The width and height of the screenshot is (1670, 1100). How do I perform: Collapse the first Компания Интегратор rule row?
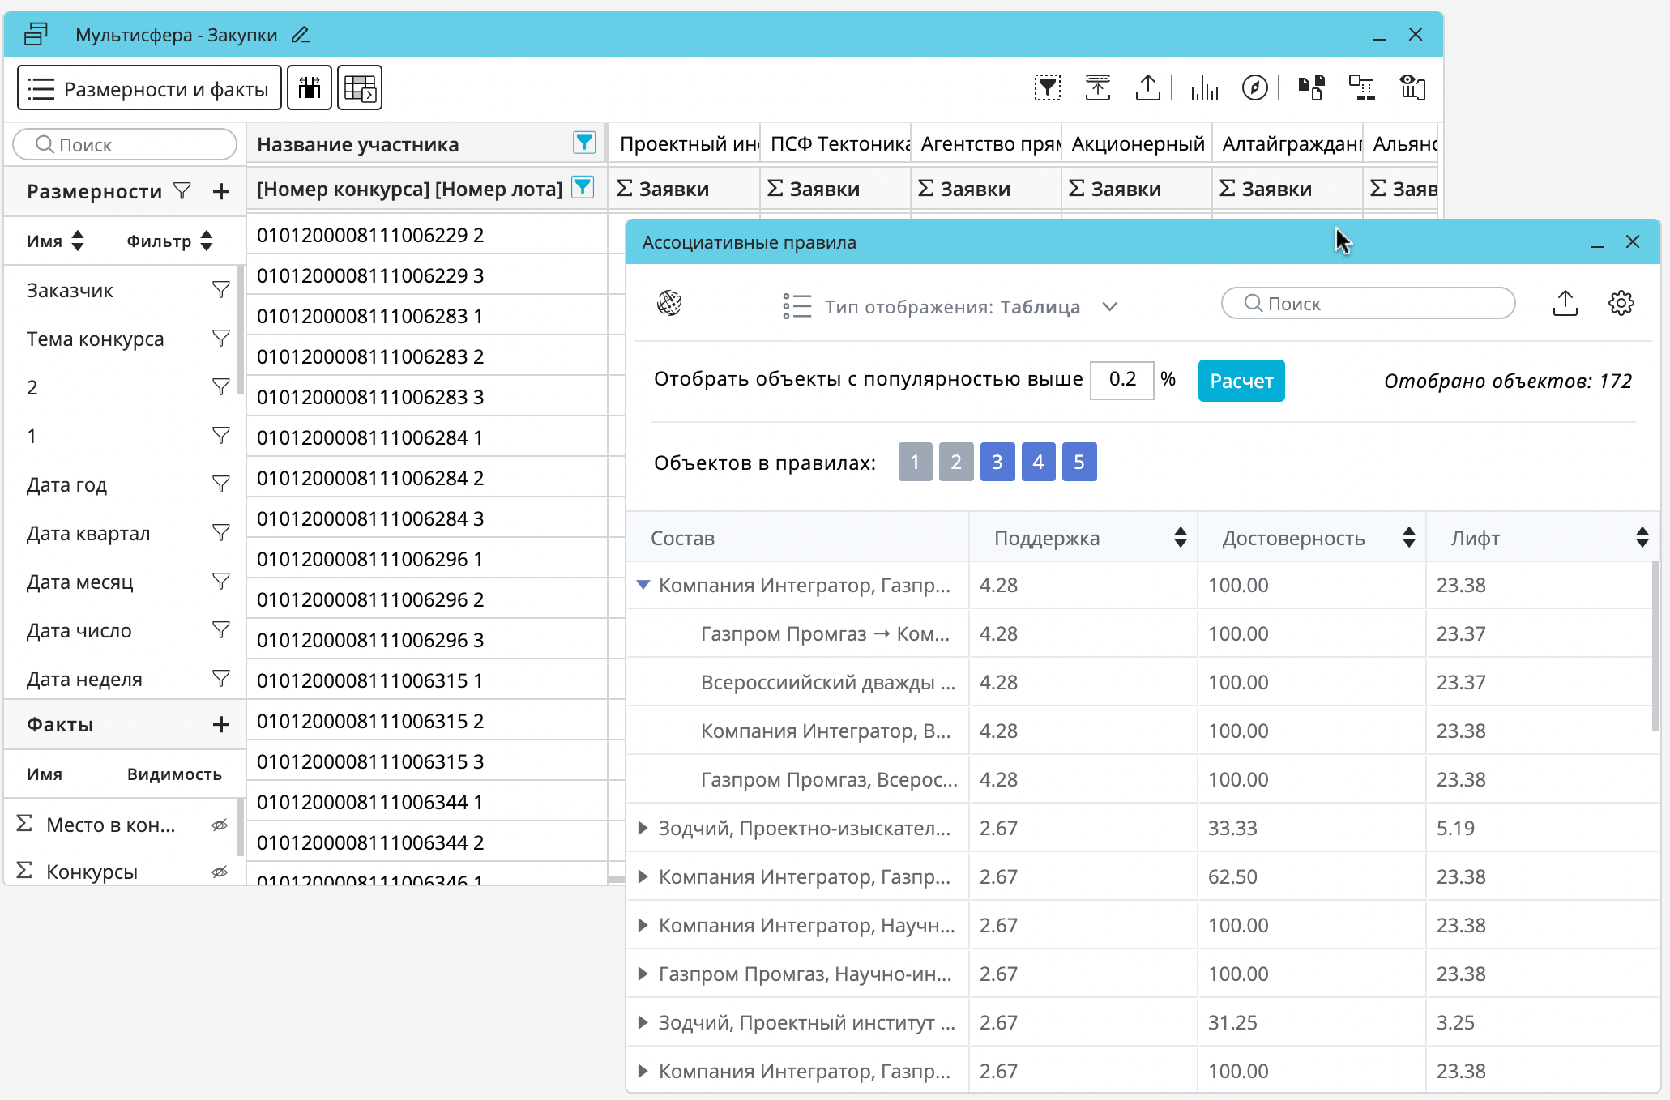coord(643,585)
